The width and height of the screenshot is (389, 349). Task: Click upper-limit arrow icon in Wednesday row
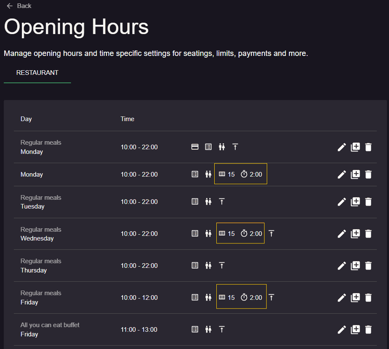click(x=271, y=233)
